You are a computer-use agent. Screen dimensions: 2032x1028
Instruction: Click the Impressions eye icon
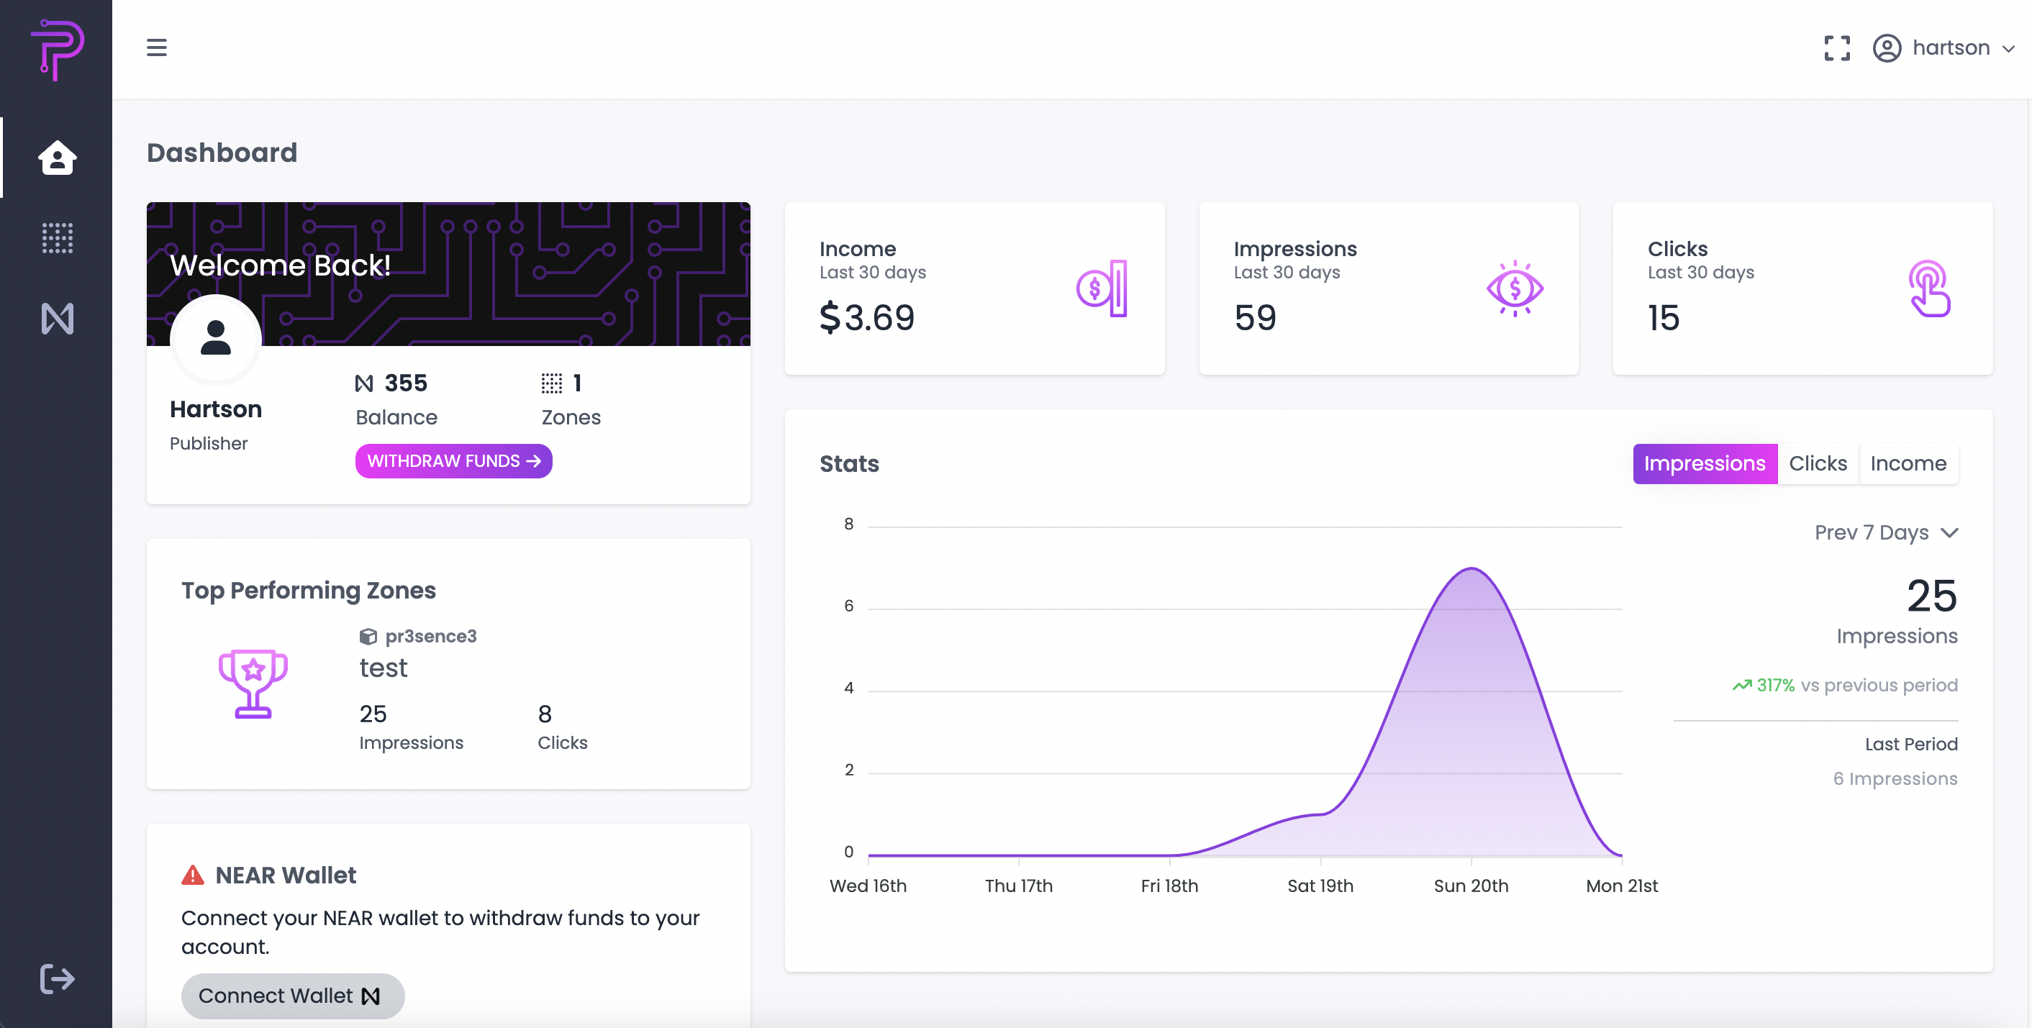click(1515, 288)
